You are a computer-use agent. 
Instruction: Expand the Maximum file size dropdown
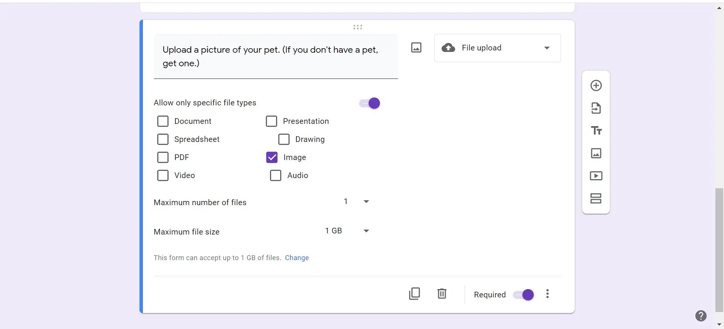click(x=347, y=231)
